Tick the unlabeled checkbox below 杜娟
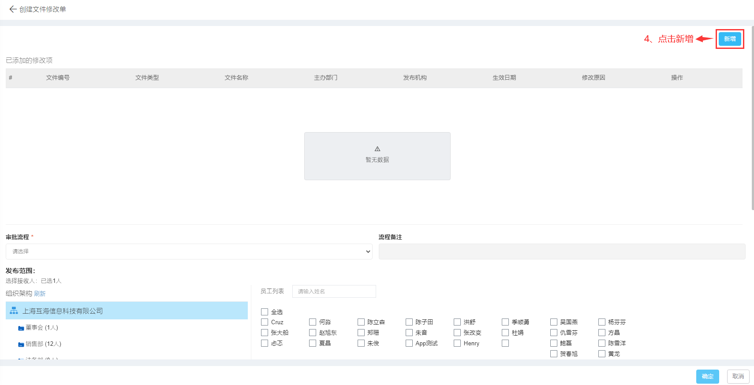754x385 pixels. coord(505,343)
